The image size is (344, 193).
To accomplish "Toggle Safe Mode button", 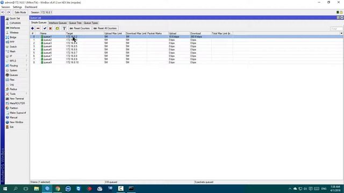I will coord(20,12).
